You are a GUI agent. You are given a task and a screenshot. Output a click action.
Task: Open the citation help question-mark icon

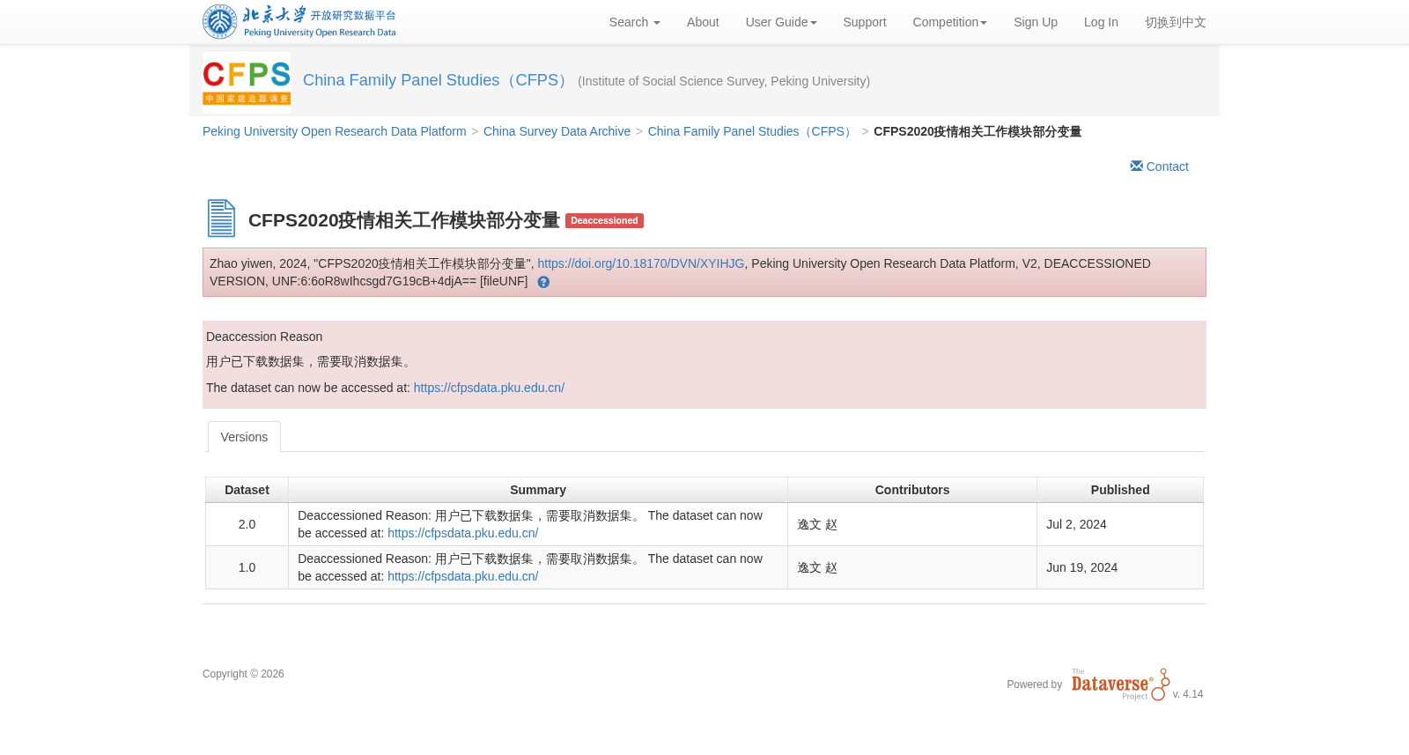[543, 282]
